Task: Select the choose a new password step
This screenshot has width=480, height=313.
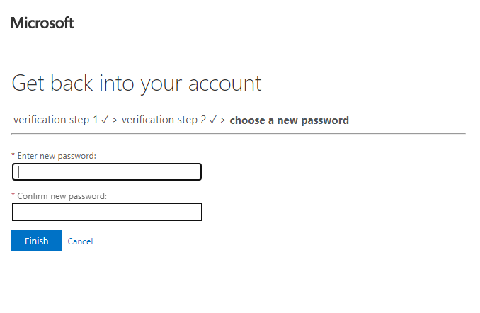Action: pos(289,120)
